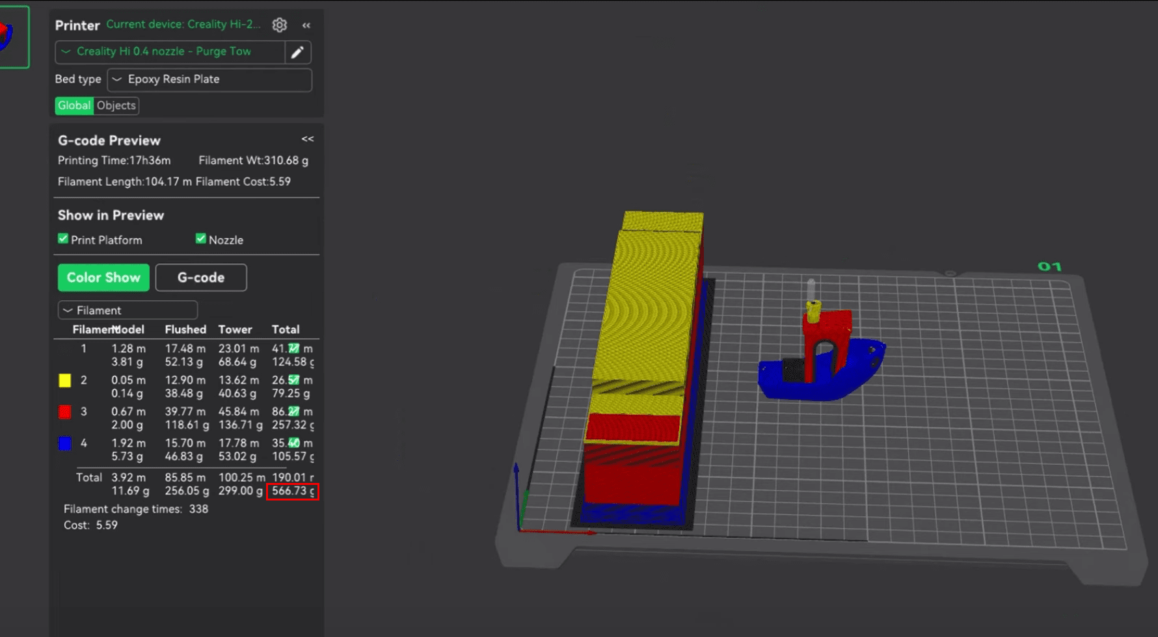Open the printer preset dropdown

click(170, 52)
